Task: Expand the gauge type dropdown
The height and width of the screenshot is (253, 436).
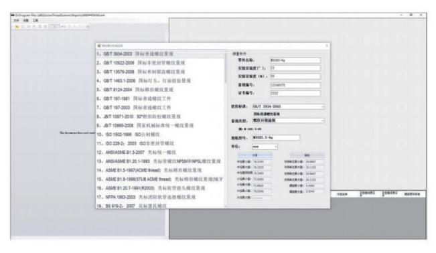Action: click(322, 120)
